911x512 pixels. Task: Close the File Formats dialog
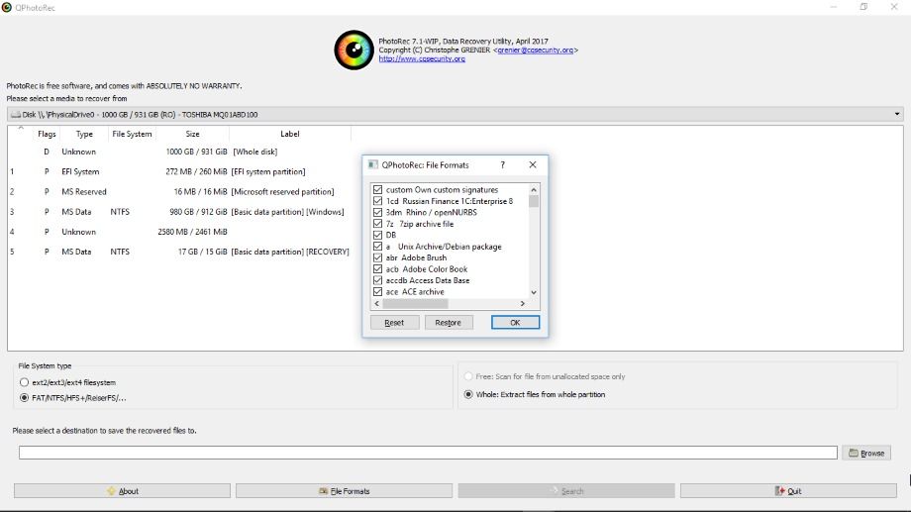[x=532, y=165]
